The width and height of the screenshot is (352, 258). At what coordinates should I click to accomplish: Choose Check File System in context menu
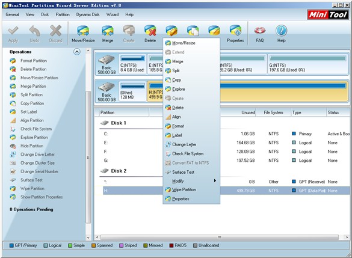pos(191,154)
